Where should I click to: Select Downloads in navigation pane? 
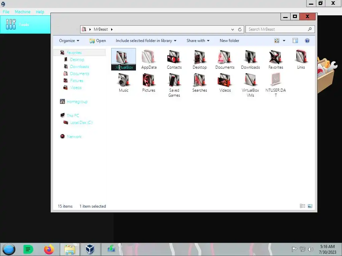coord(79,66)
